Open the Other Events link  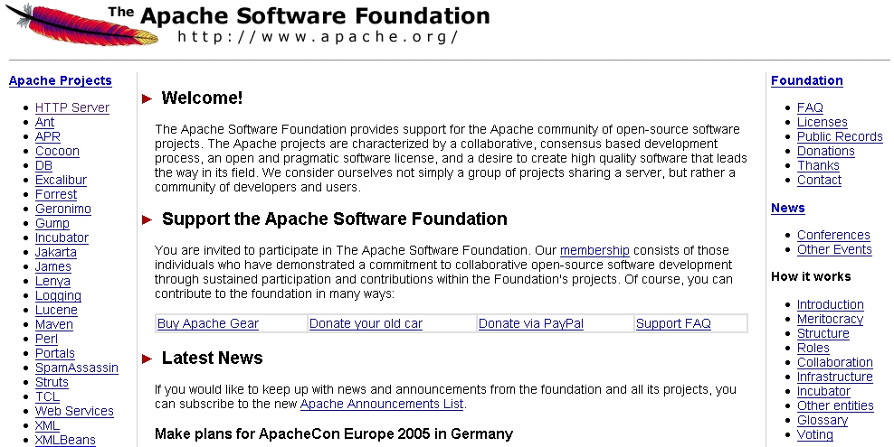[834, 249]
